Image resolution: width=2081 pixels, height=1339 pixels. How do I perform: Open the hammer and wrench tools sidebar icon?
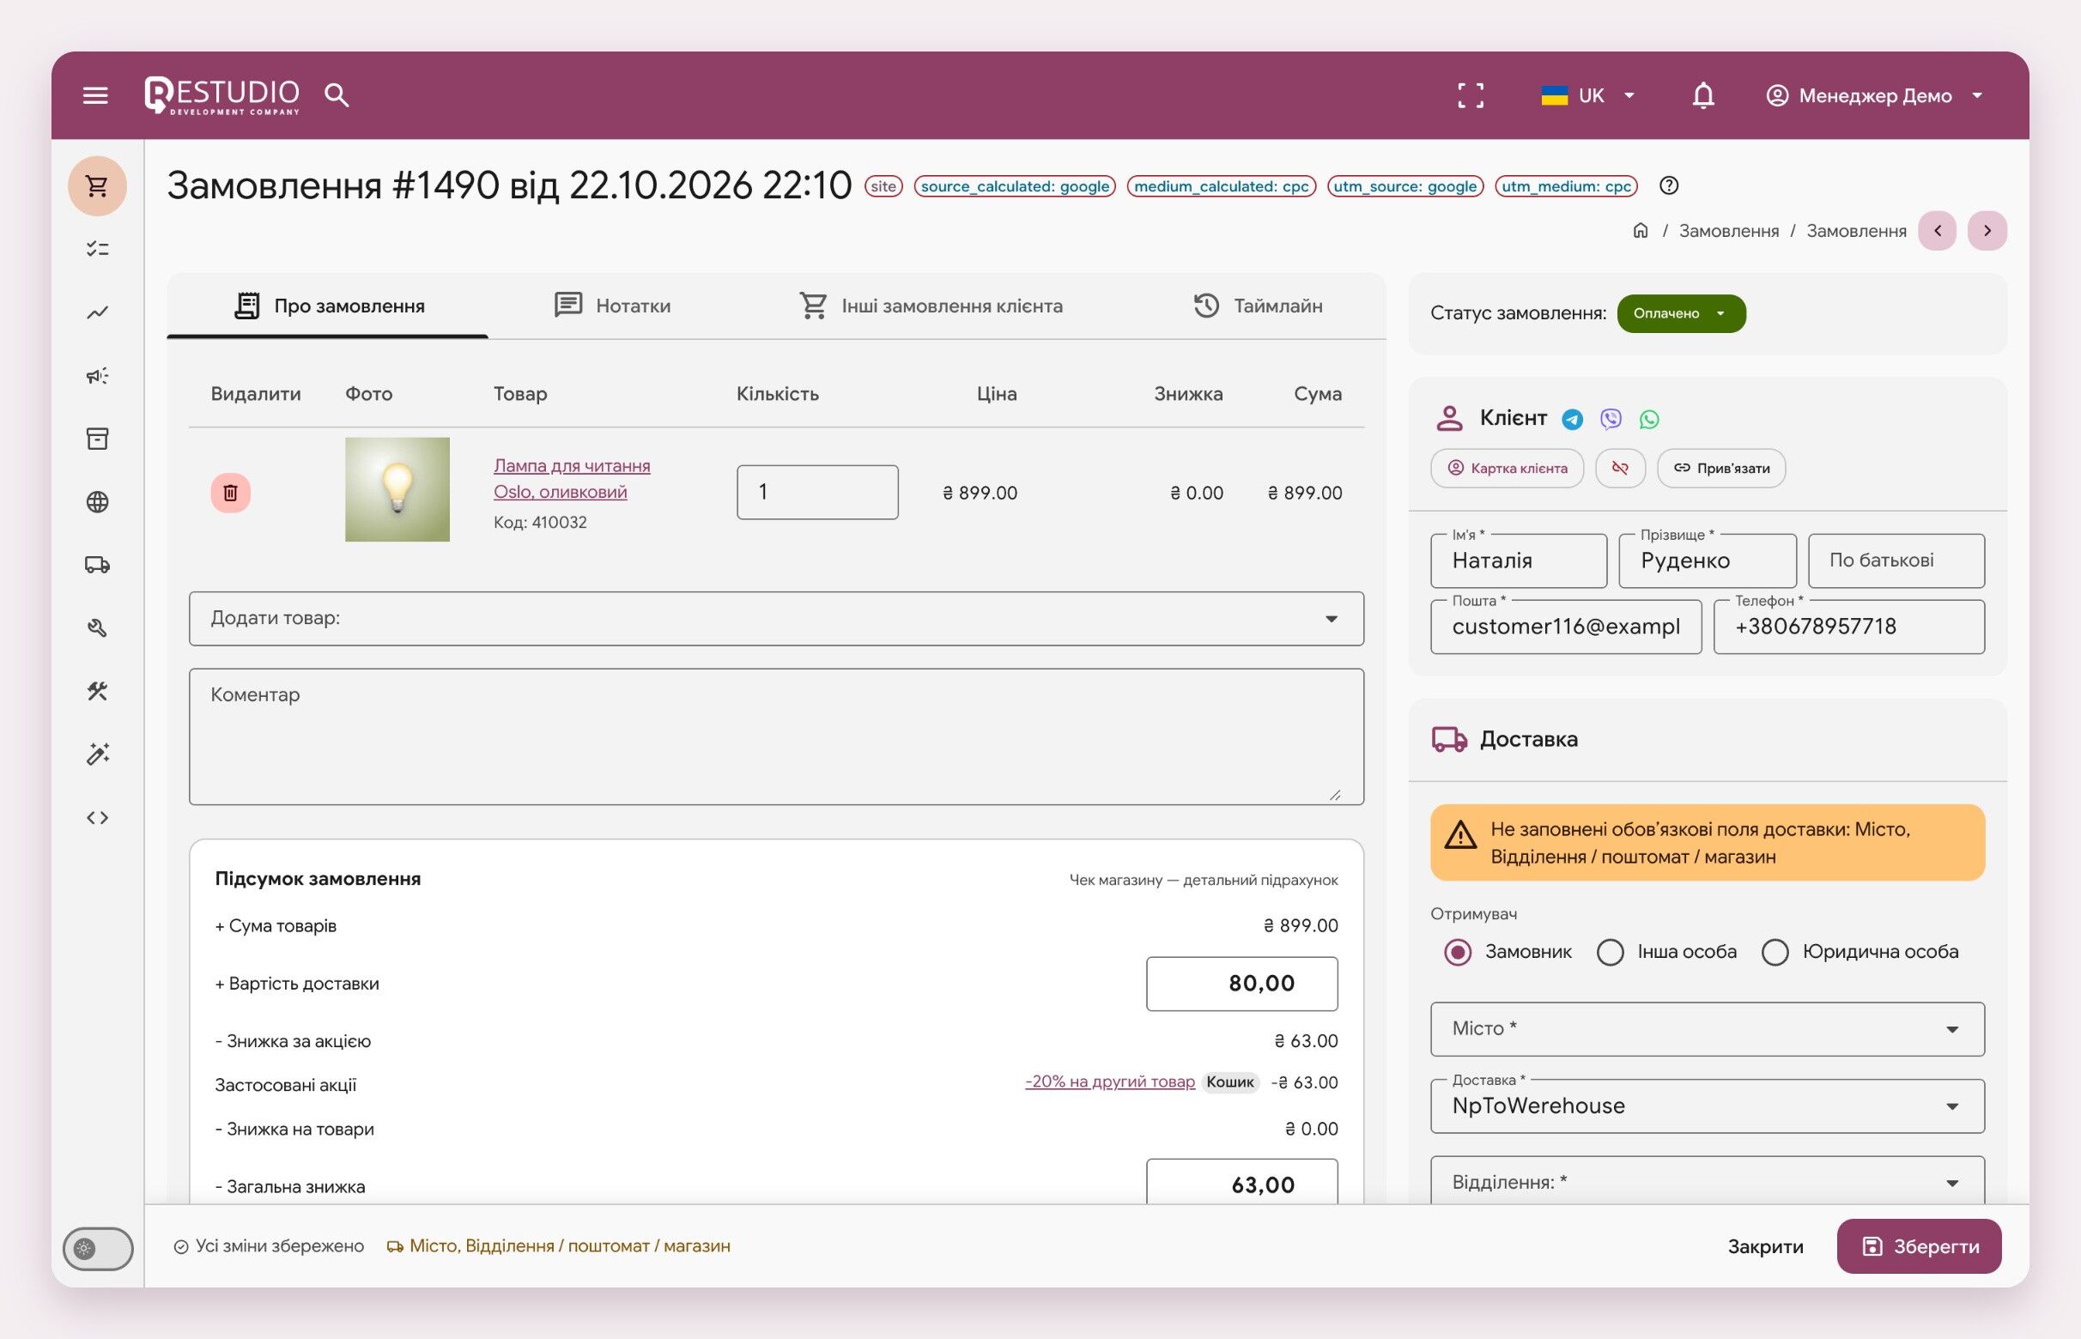97,691
